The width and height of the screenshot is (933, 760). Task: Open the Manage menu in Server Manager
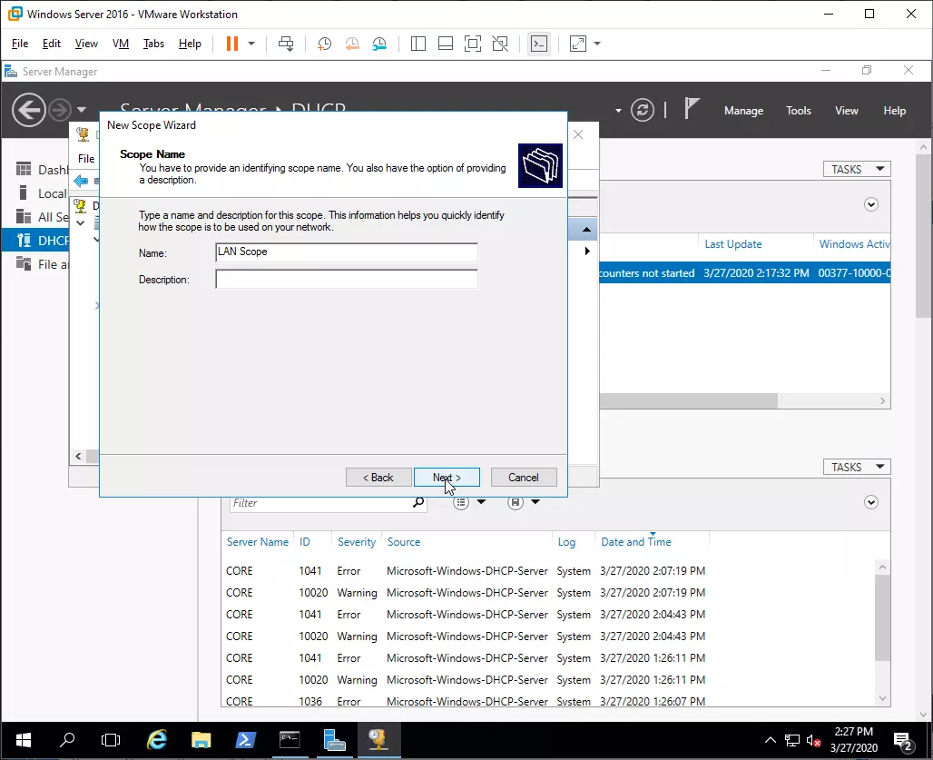744,111
